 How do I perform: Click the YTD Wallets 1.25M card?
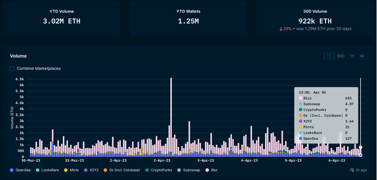tap(188, 19)
